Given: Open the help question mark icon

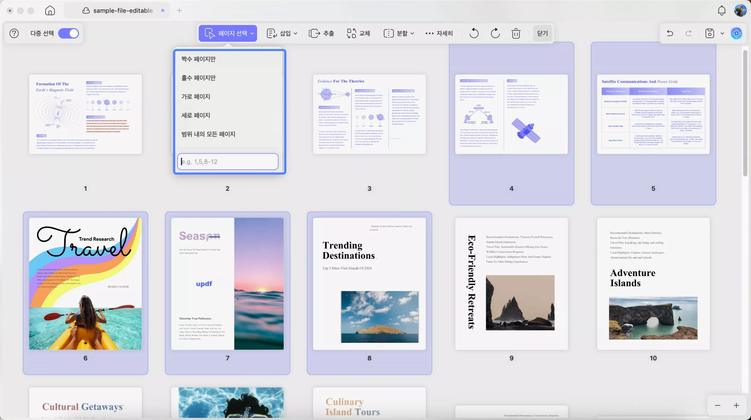Looking at the screenshot, I should (14, 33).
